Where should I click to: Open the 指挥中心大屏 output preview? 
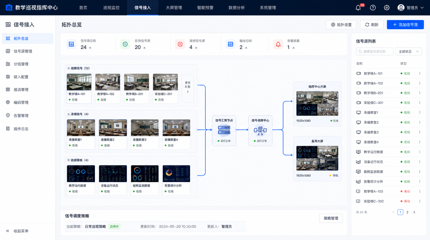(x=317, y=103)
